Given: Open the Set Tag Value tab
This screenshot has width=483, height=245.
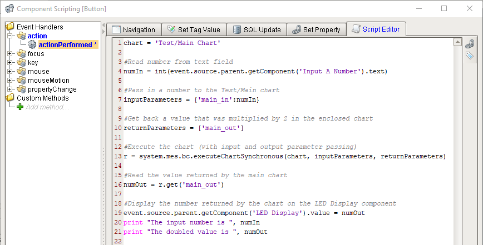Looking at the screenshot, I should [x=194, y=30].
